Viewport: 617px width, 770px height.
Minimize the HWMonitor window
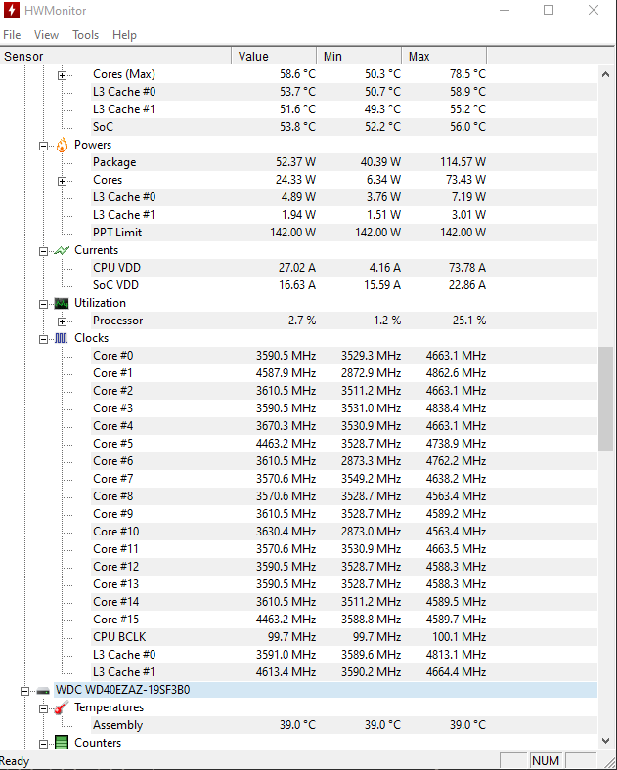click(x=504, y=10)
